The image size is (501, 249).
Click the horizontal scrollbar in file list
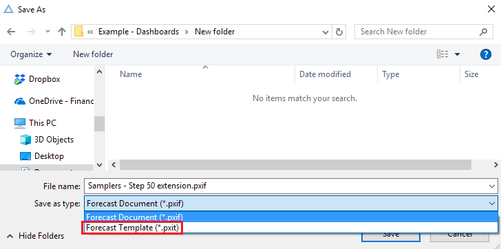[x=295, y=164]
